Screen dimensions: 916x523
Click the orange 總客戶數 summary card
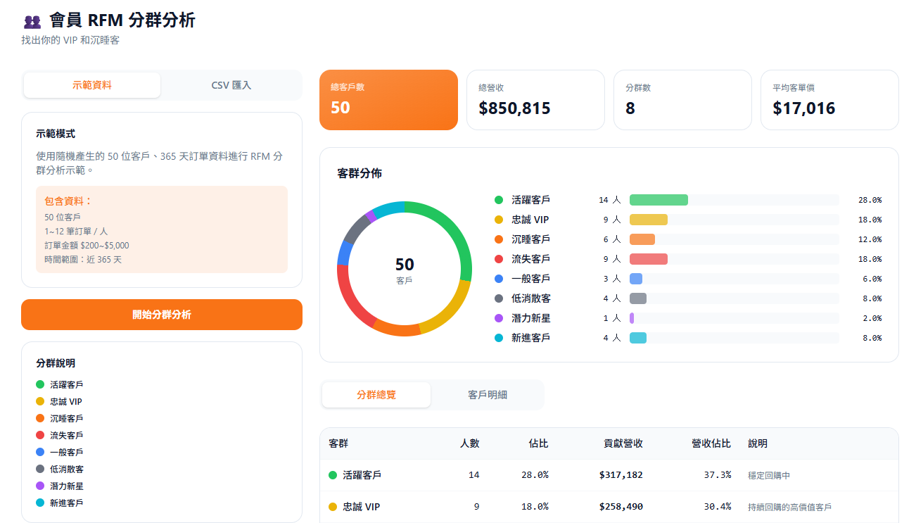388,100
